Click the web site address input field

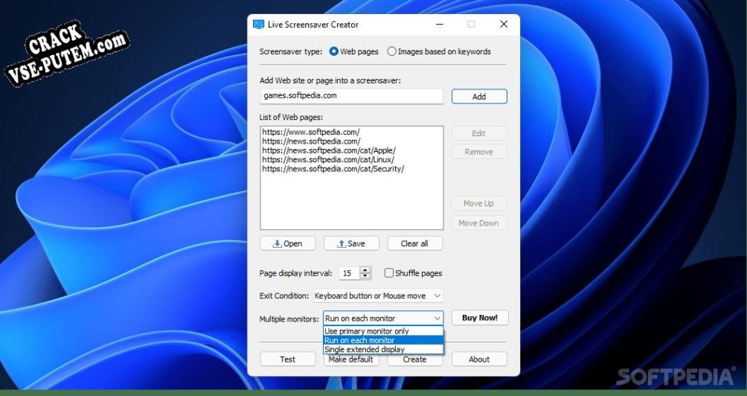pyautogui.click(x=352, y=96)
